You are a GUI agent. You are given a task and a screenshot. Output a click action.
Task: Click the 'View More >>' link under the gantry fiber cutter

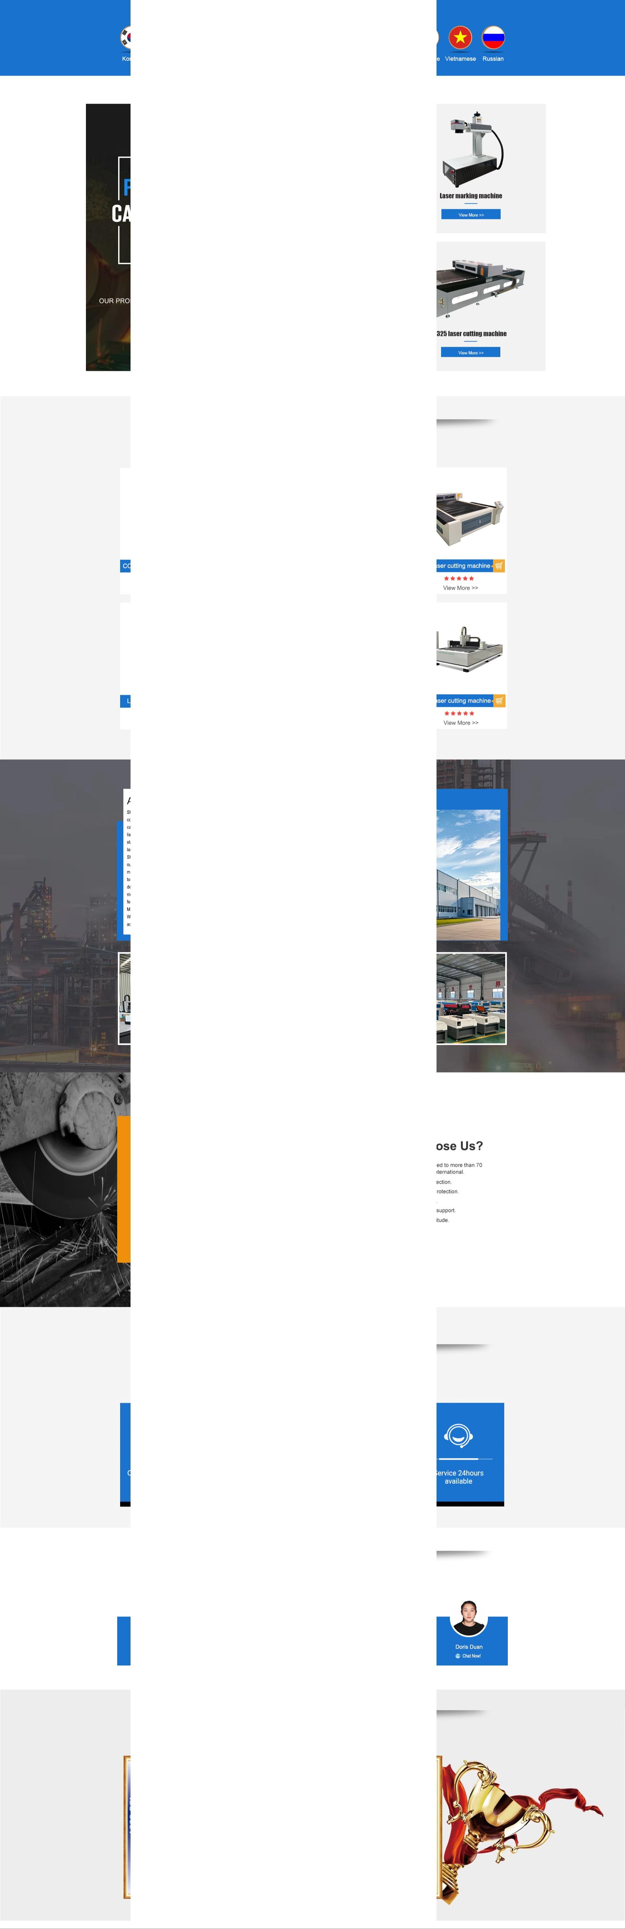461,723
